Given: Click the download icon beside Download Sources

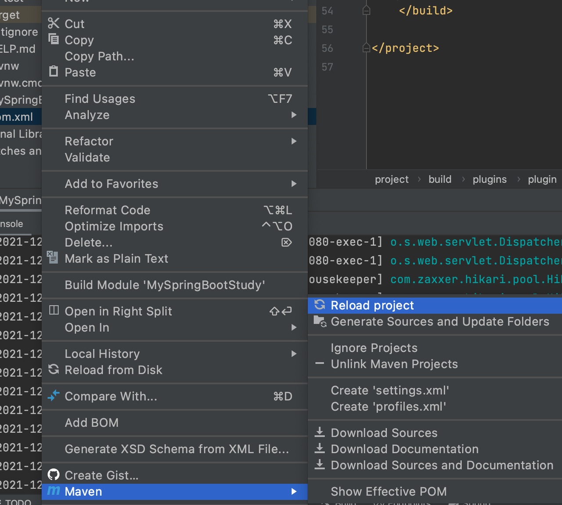Looking at the screenshot, I should [x=320, y=432].
